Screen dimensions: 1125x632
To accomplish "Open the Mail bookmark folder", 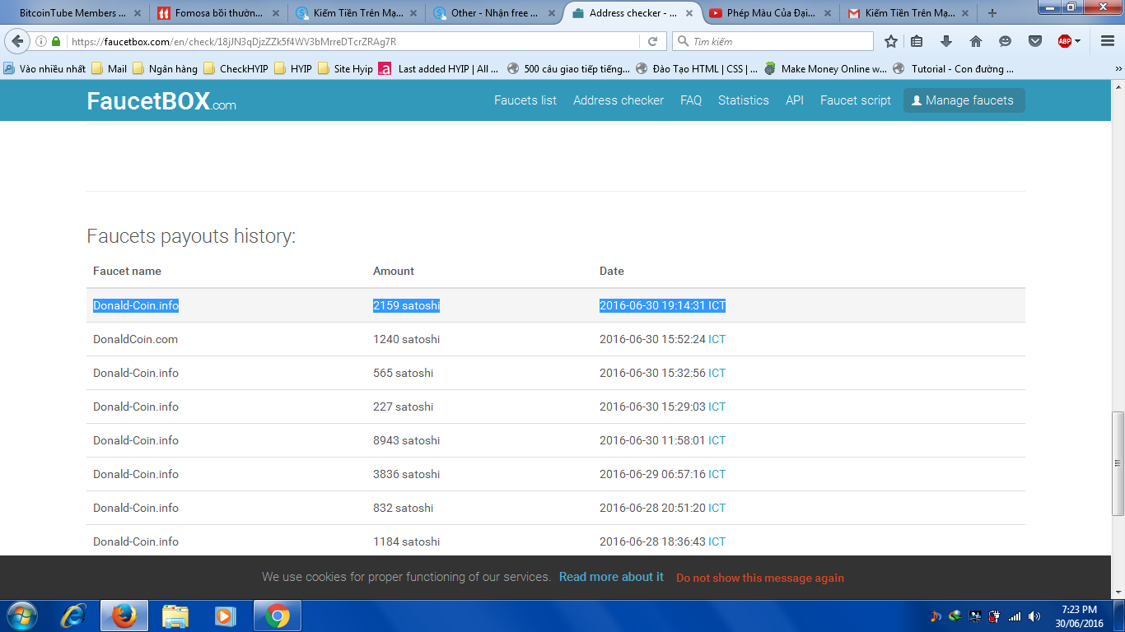I will [110, 69].
